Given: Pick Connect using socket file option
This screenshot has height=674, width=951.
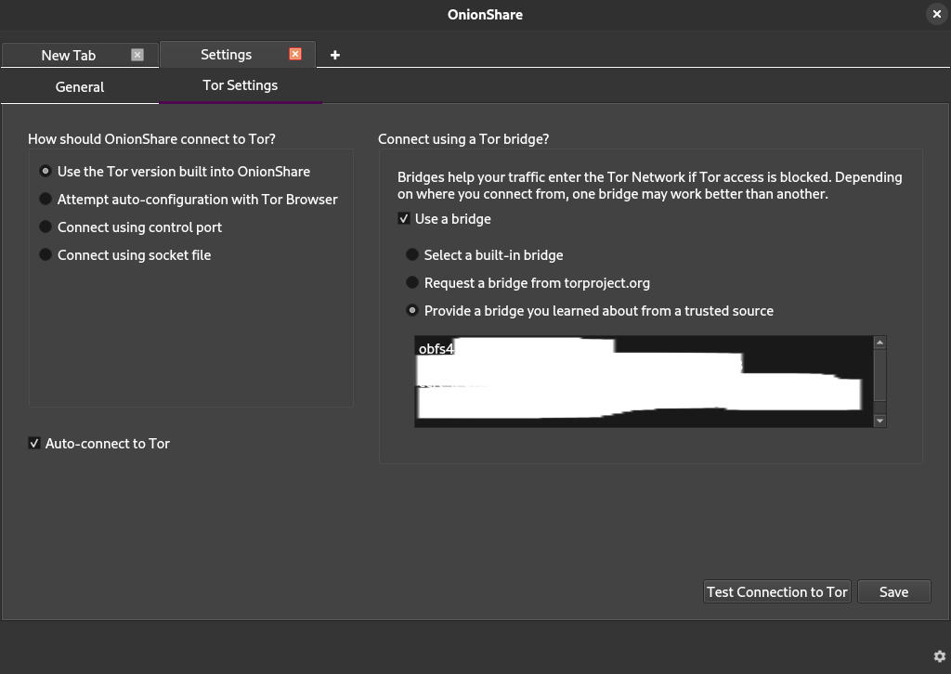Looking at the screenshot, I should coord(46,255).
